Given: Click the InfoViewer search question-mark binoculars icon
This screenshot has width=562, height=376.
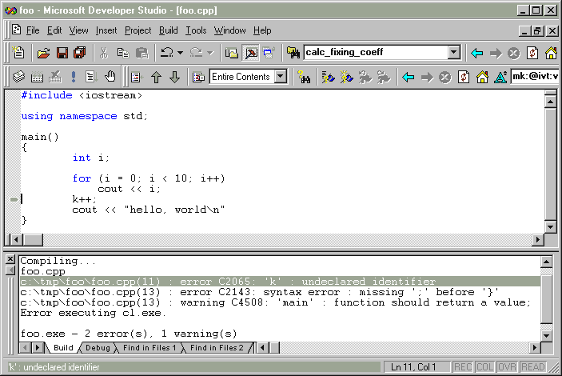Looking at the screenshot, I should click(304, 77).
